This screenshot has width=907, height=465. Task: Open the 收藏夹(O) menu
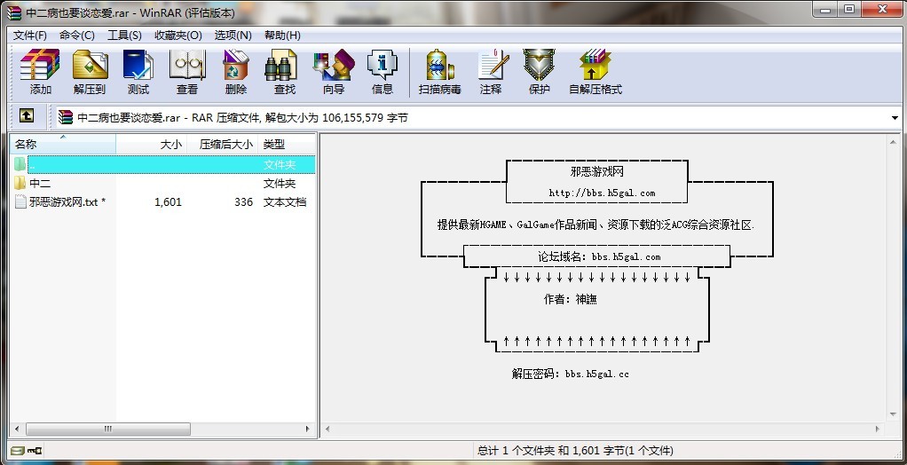click(178, 35)
